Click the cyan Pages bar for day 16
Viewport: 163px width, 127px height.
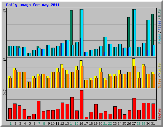point(82,33)
